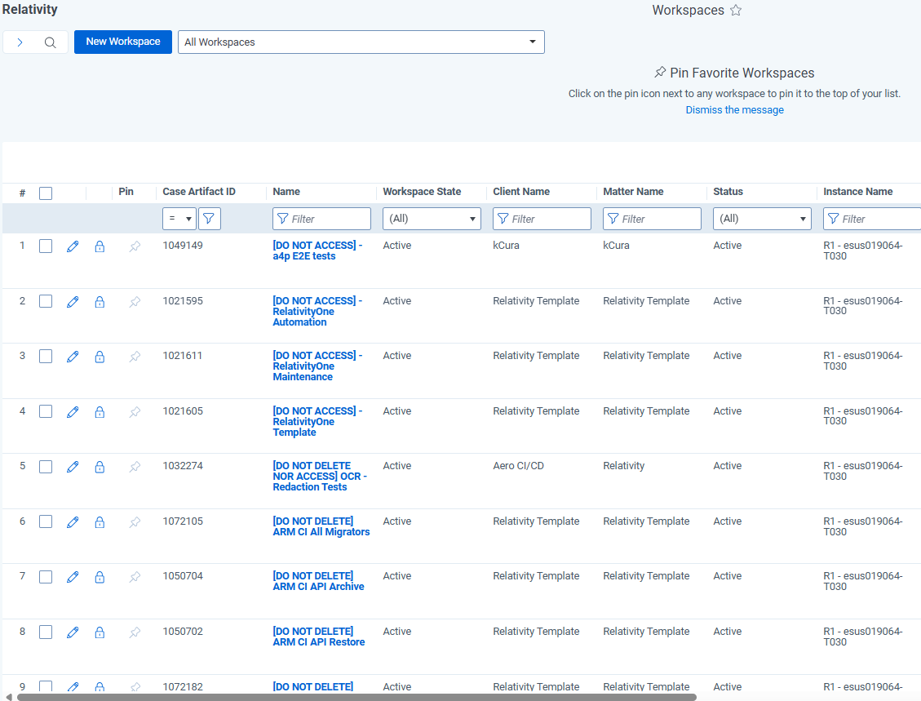Check the box for ARM CI API Restore row
Image resolution: width=921 pixels, height=701 pixels.
point(46,632)
